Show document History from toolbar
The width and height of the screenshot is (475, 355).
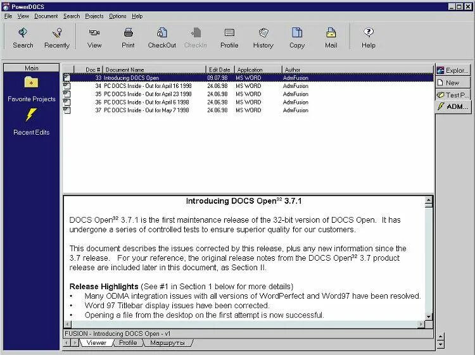263,37
